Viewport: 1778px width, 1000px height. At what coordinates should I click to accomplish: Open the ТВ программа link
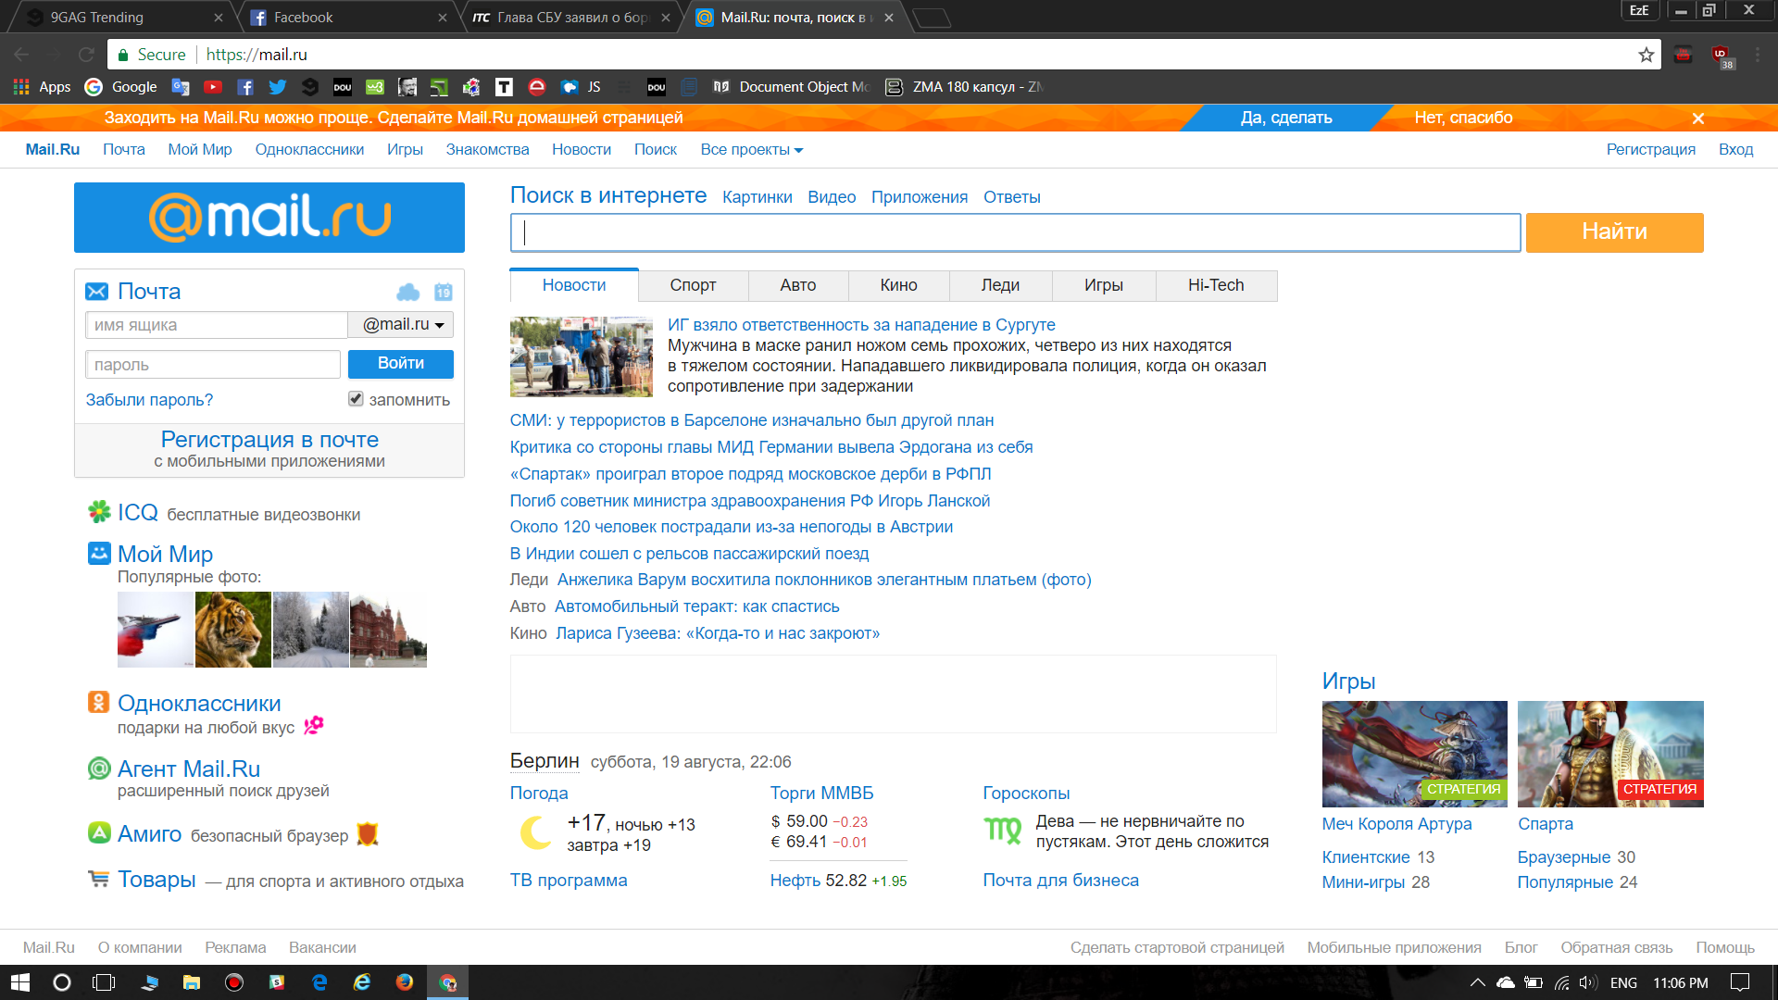click(x=569, y=881)
